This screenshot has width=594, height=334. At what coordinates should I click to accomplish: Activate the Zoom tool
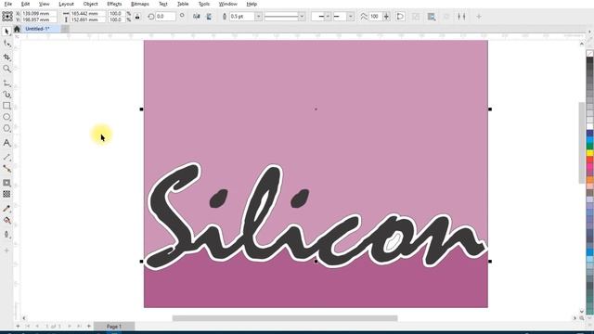click(x=6, y=69)
